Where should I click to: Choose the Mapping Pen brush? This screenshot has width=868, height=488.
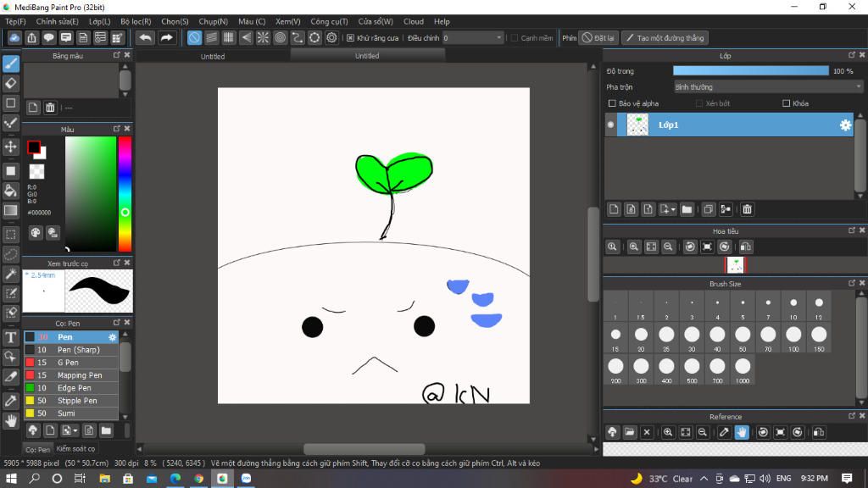[x=71, y=375]
